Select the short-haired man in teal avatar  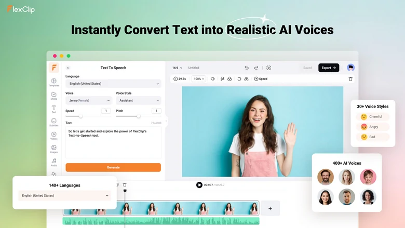pyautogui.click(x=347, y=197)
